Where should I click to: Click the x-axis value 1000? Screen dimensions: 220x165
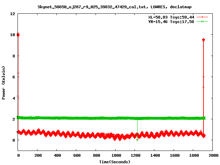116,155
